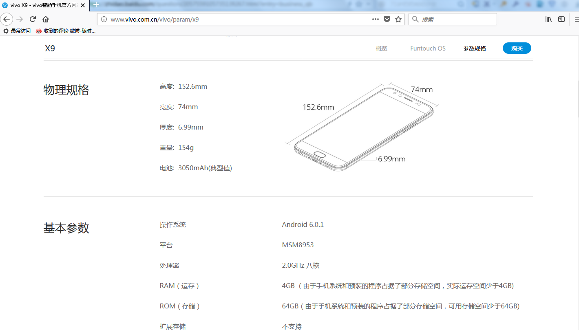Click the 6.99mm label on the diagram
This screenshot has width=579, height=330.
391,159
